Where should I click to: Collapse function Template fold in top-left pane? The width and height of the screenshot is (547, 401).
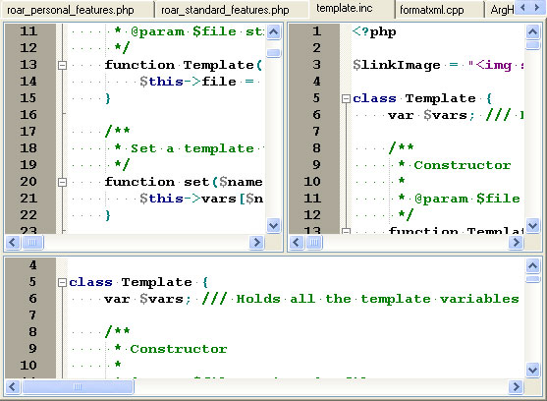pyautogui.click(x=62, y=65)
